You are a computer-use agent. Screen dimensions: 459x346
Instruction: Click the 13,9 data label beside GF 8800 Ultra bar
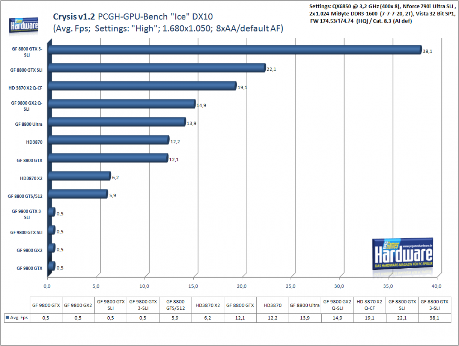point(191,123)
